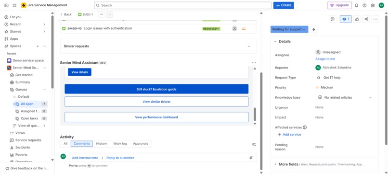
Task: Click Add internal note
Action: tap(85, 158)
